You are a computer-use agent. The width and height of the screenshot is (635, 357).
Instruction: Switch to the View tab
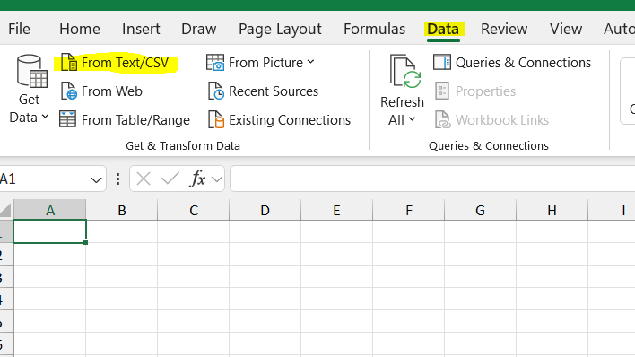[x=566, y=29]
